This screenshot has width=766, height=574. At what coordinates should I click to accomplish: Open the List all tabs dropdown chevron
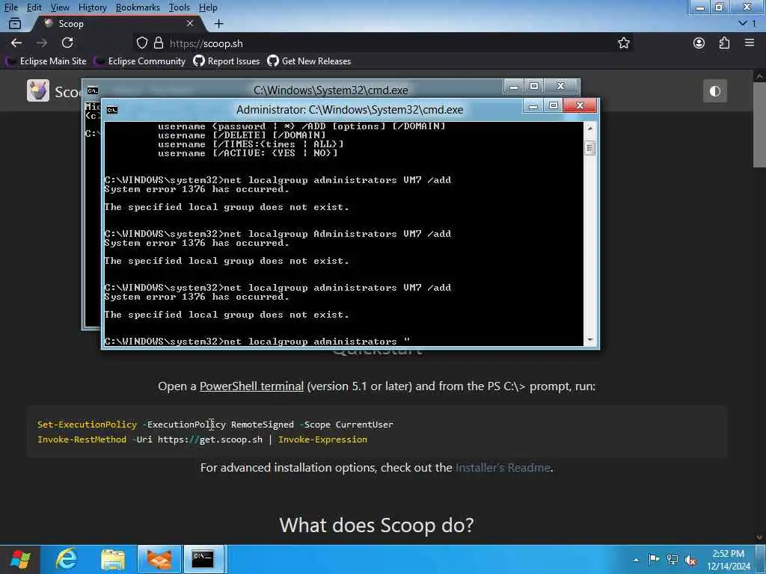743,23
